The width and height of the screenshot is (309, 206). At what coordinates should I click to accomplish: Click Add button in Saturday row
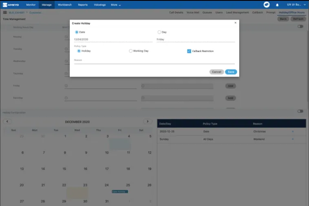[230, 98]
